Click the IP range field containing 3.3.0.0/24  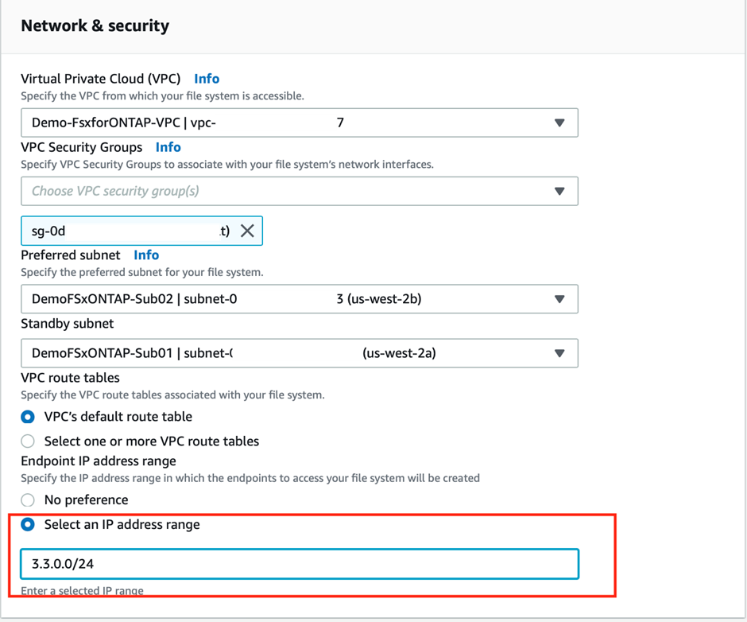[299, 564]
